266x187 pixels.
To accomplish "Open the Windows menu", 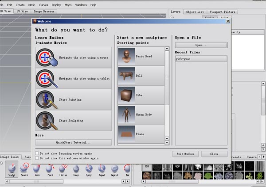I will point(81,5).
